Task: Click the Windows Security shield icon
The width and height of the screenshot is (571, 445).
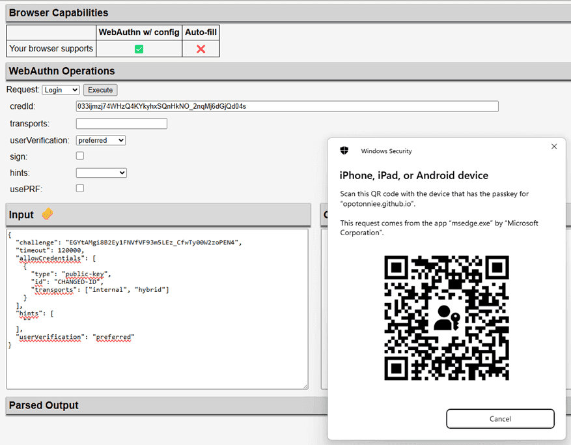Action: point(344,151)
